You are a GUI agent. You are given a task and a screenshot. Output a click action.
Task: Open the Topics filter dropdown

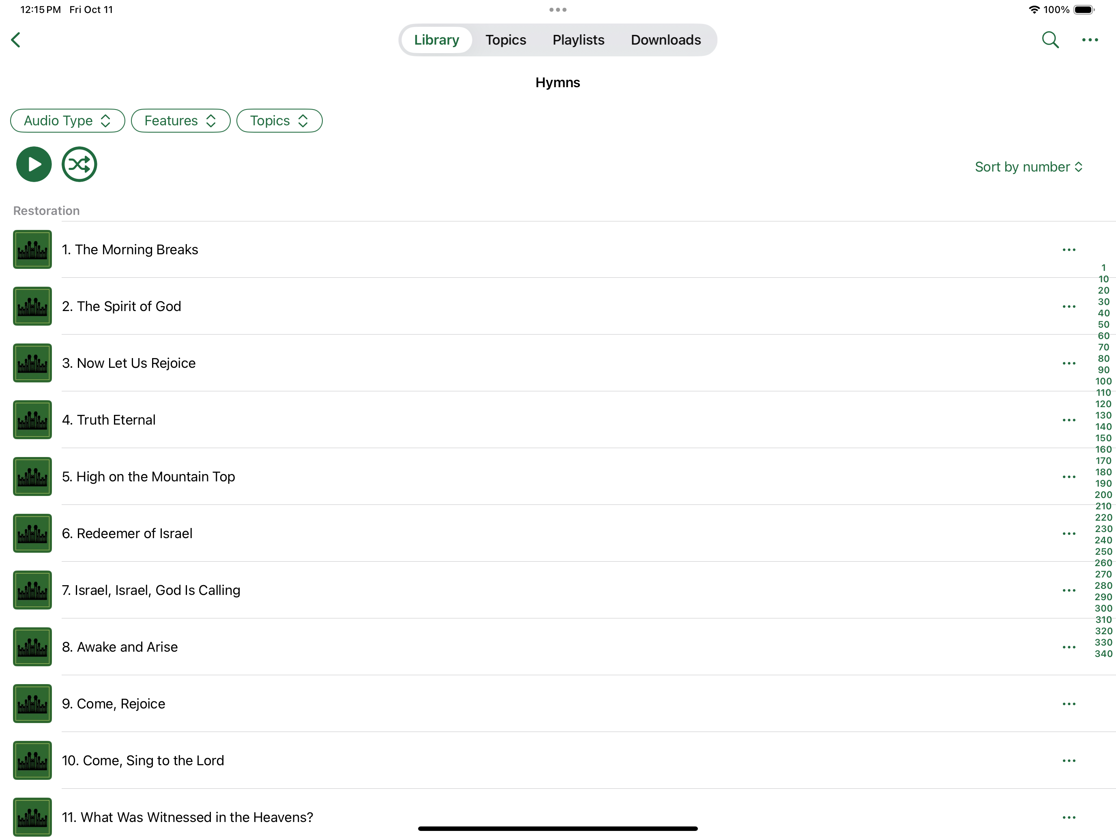coord(279,120)
